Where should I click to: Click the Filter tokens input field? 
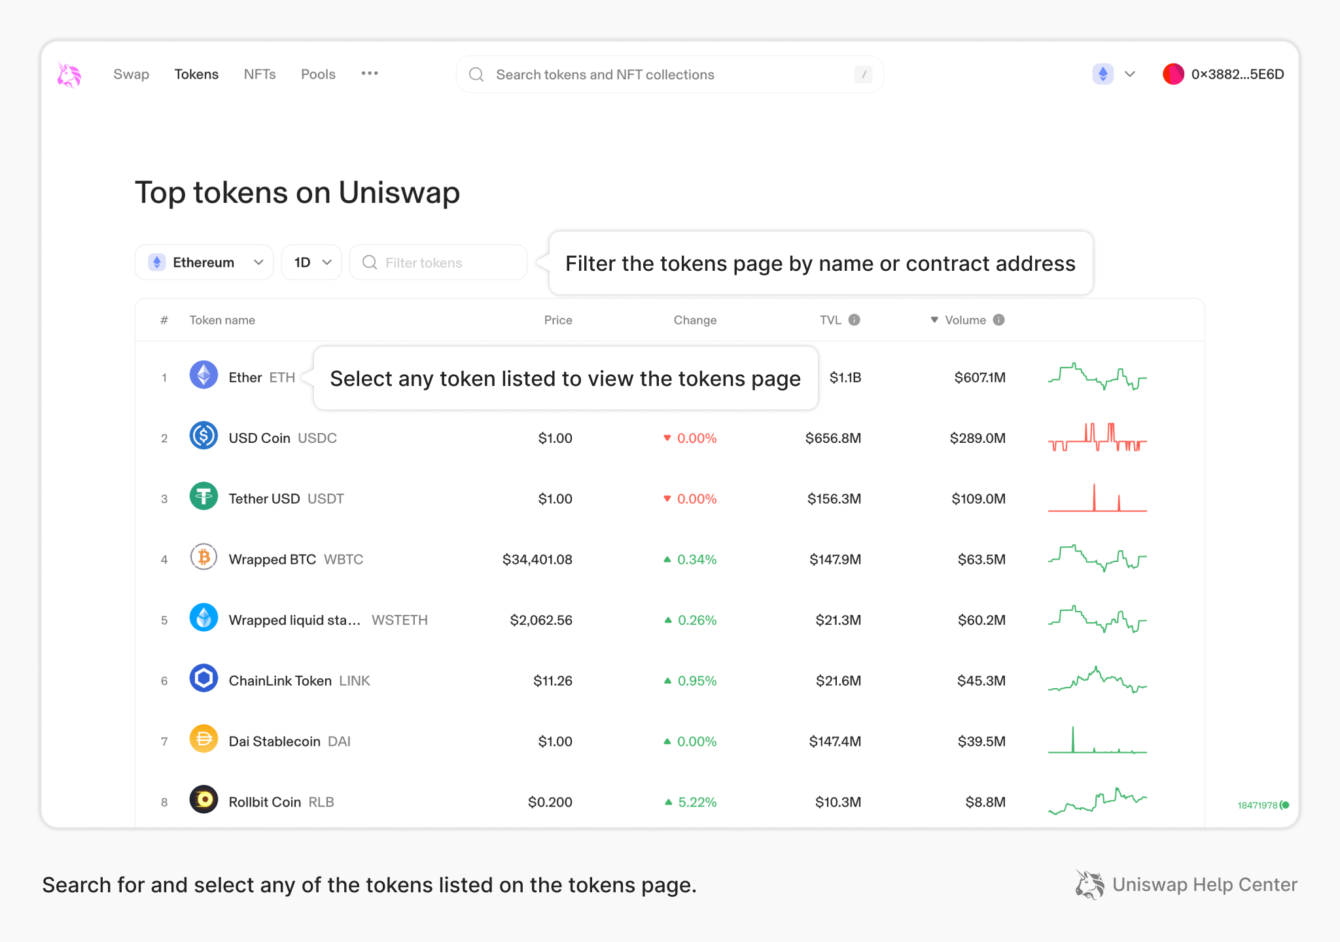[438, 262]
